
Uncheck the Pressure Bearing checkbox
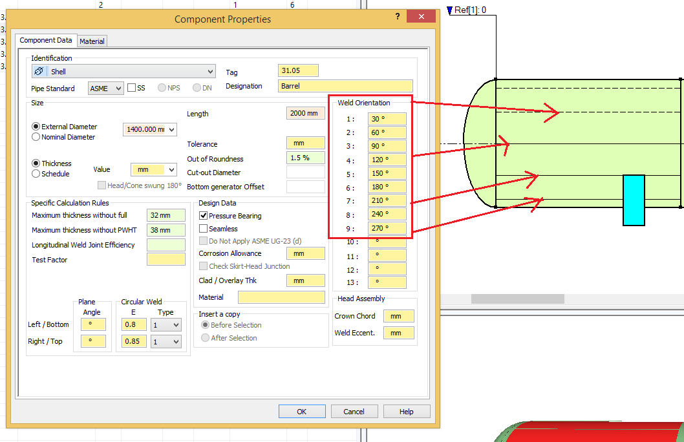[203, 215]
